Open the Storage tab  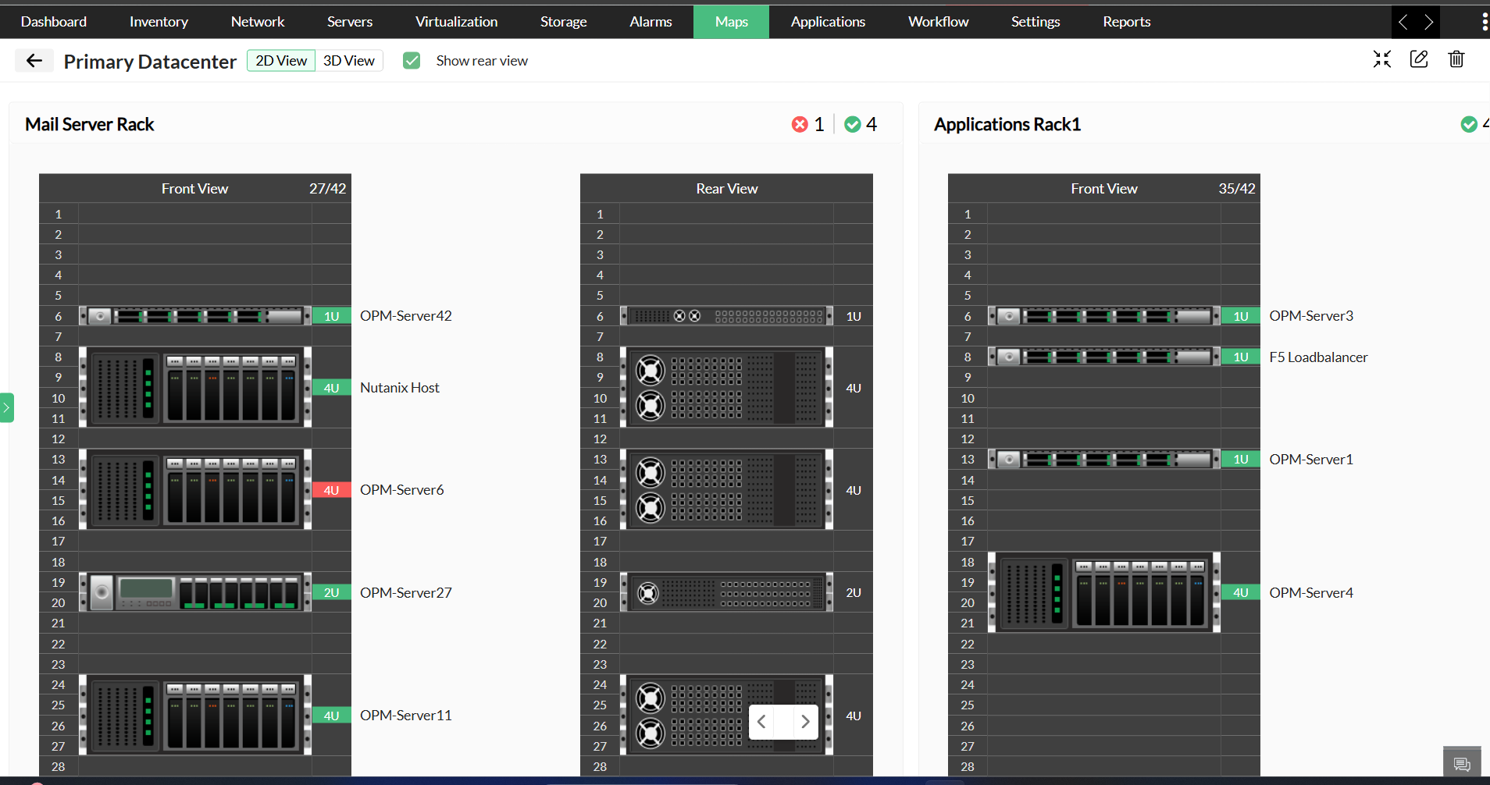click(x=564, y=22)
